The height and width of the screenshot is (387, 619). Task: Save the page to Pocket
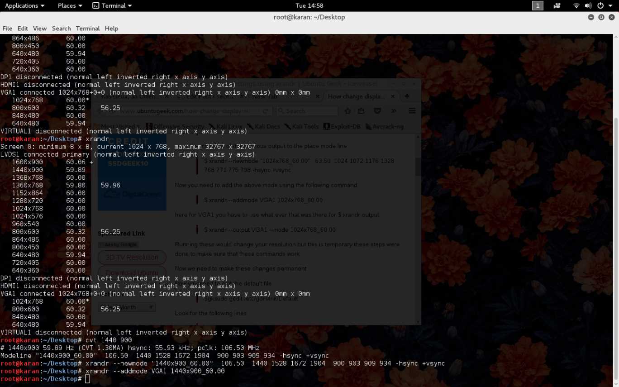pyautogui.click(x=377, y=111)
